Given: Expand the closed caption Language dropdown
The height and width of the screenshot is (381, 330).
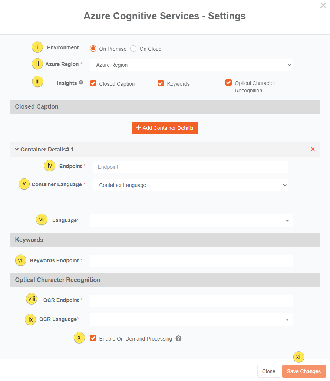Looking at the screenshot, I should click(x=191, y=221).
